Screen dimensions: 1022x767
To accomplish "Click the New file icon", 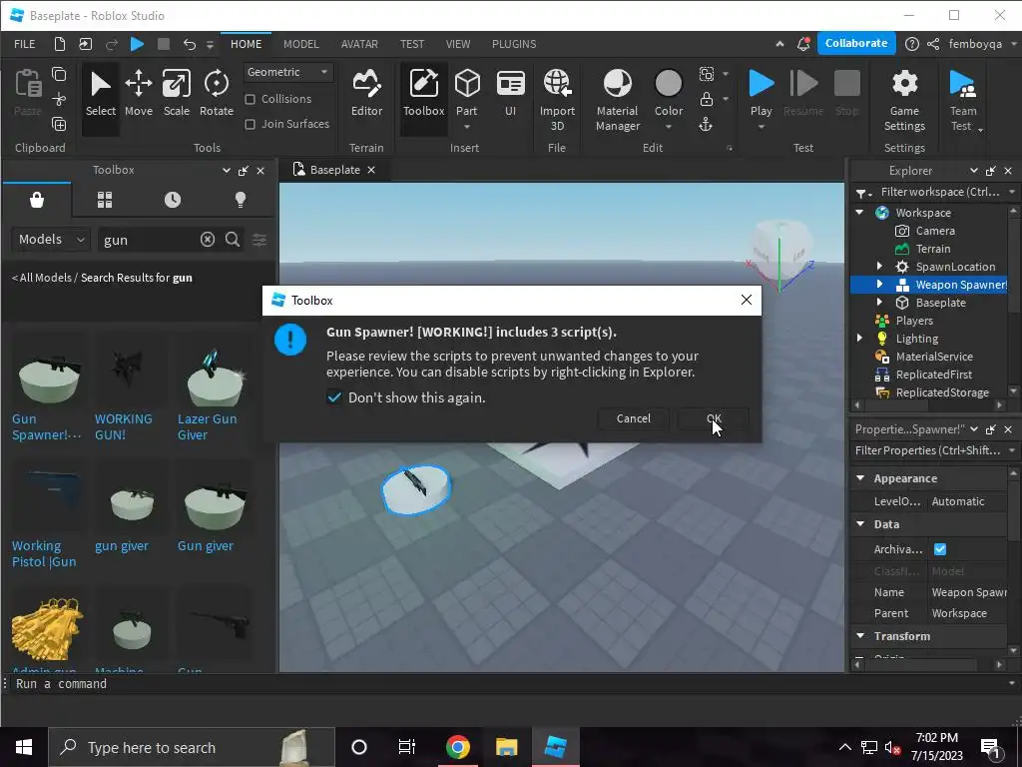I will coord(59,44).
